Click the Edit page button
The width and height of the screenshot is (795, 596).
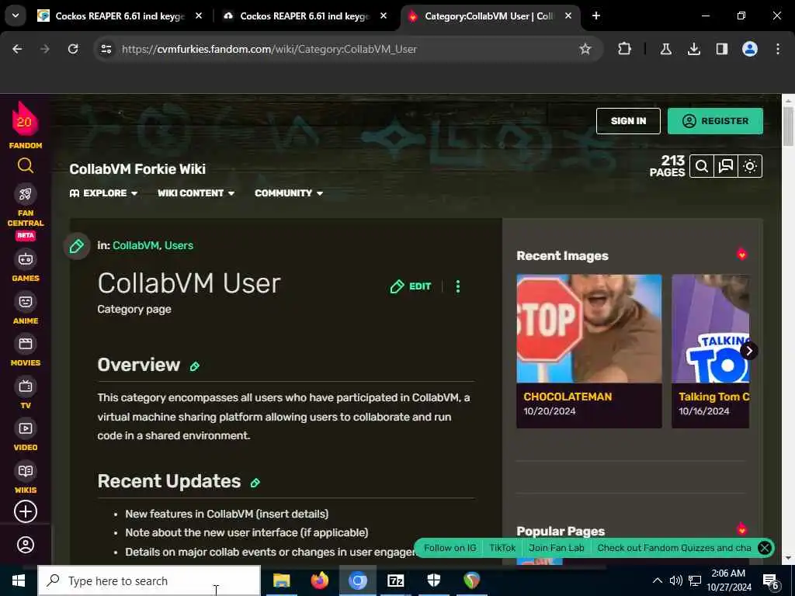click(411, 286)
